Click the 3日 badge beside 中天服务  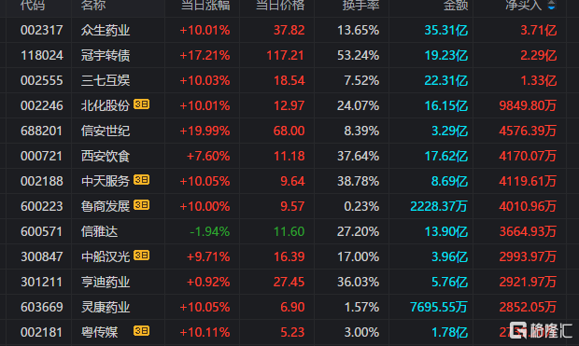pyautogui.click(x=141, y=180)
